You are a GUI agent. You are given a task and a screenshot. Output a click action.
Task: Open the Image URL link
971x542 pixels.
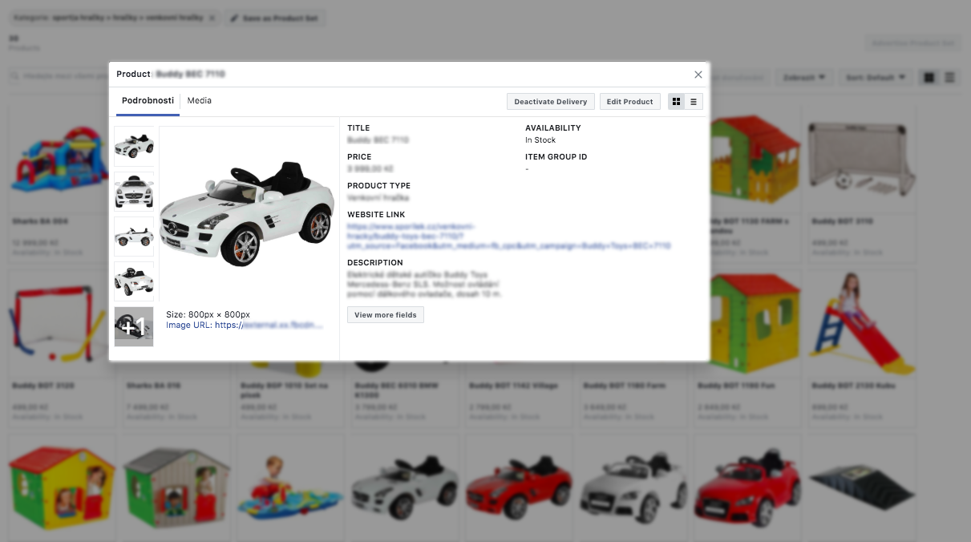(245, 326)
